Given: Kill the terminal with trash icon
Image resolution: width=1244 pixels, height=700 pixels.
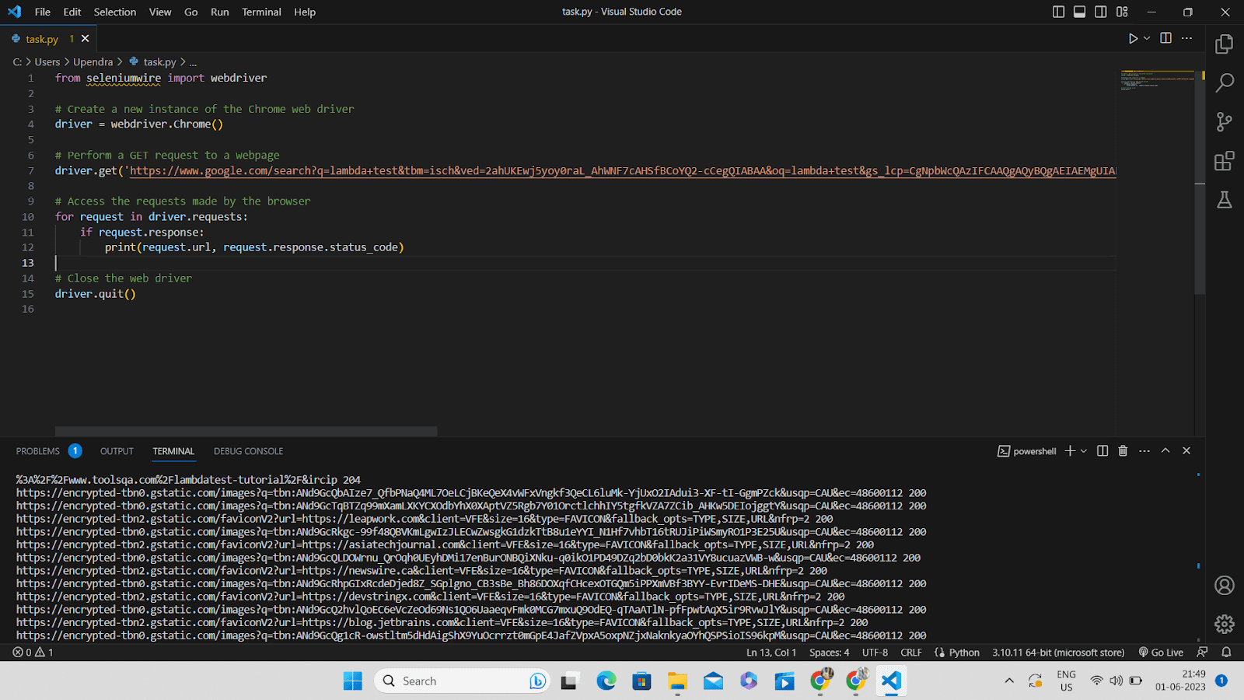Looking at the screenshot, I should 1123,451.
